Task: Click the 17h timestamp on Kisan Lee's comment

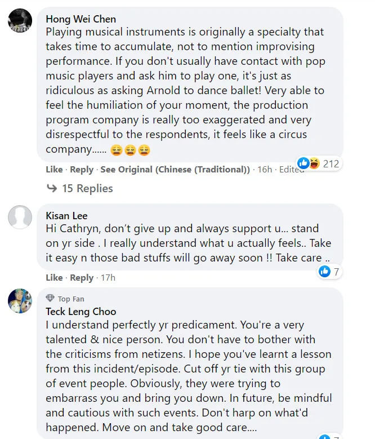Action: (107, 277)
